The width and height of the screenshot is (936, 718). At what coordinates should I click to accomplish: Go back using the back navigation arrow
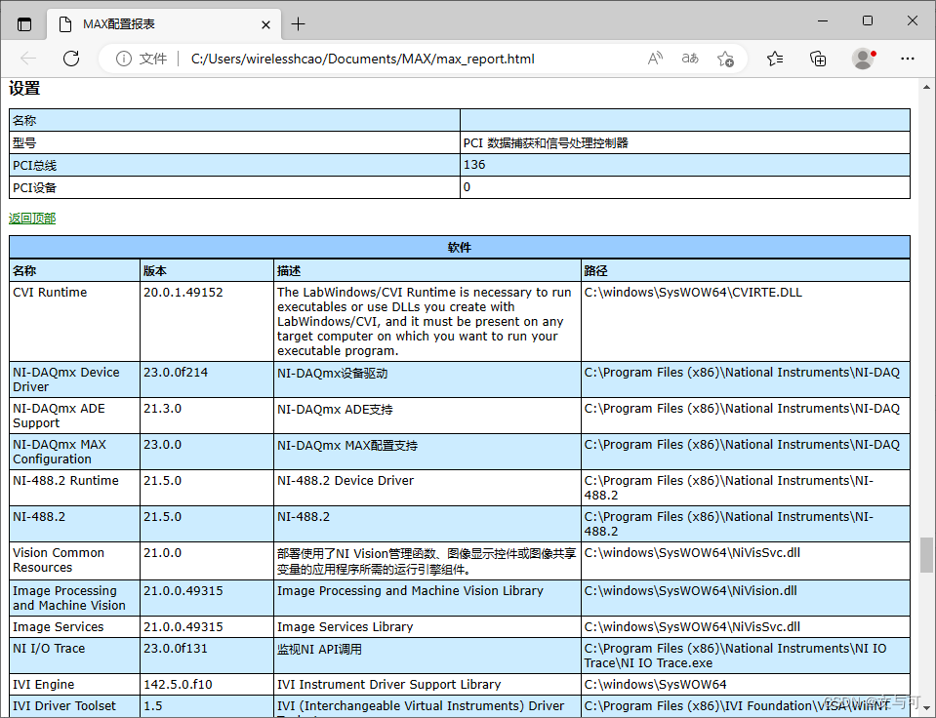point(27,59)
